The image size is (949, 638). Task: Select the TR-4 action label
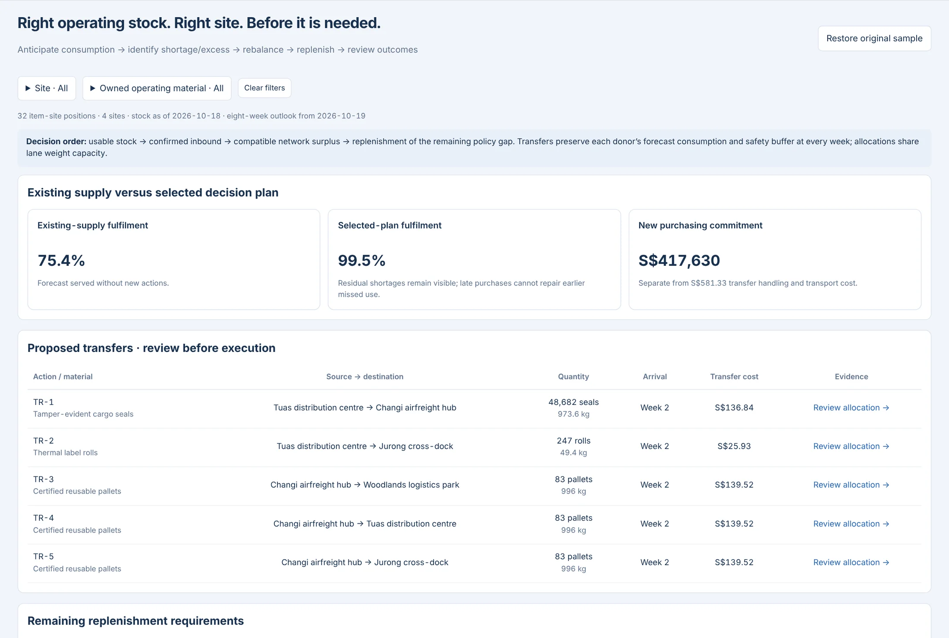[x=44, y=518]
